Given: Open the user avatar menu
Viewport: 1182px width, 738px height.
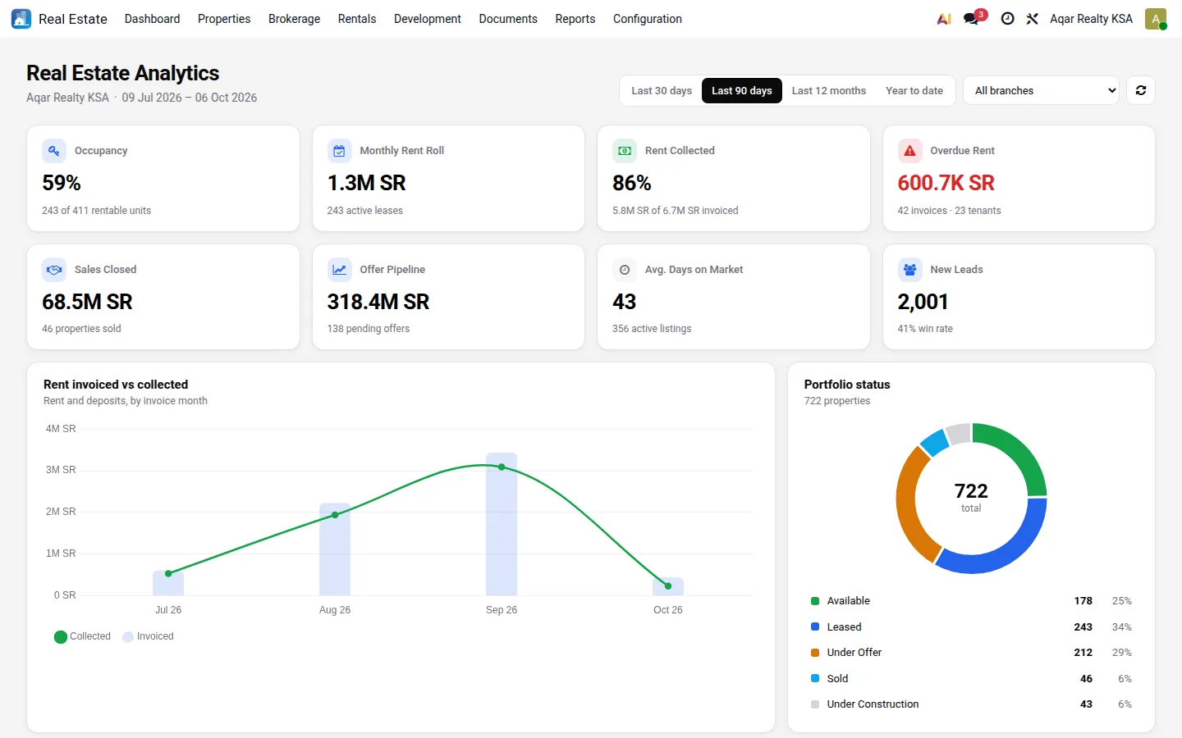Looking at the screenshot, I should click(x=1156, y=19).
